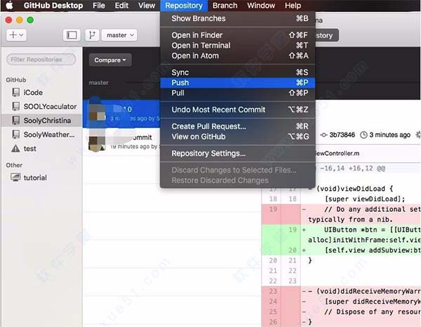The image size is (421, 327).
Task: Open the View menu
Action: point(147,6)
